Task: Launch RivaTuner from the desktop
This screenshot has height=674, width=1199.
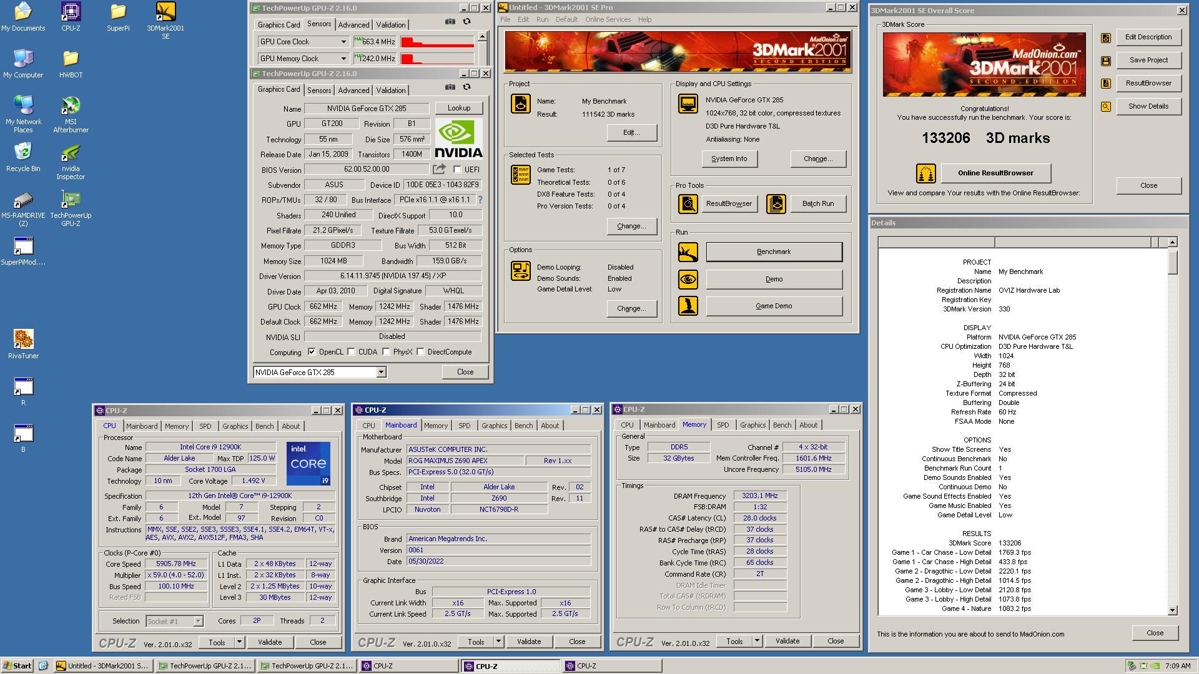Action: click(x=23, y=344)
